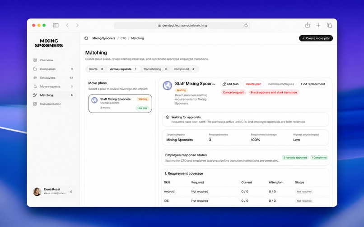Click the Edit plan button
This screenshot has width=364, height=227.
[231, 84]
